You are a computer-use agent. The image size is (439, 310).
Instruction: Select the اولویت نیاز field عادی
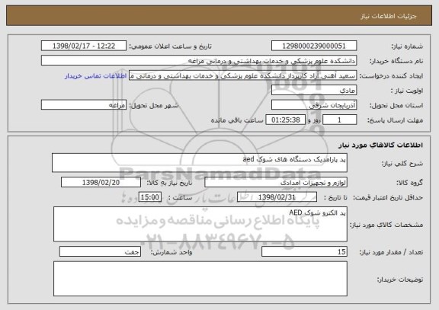[x=314, y=90]
